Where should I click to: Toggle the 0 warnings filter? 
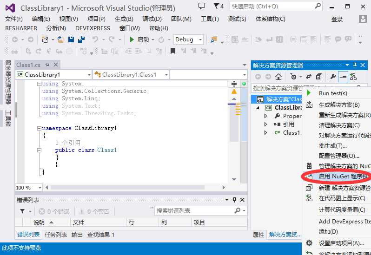tap(94, 211)
